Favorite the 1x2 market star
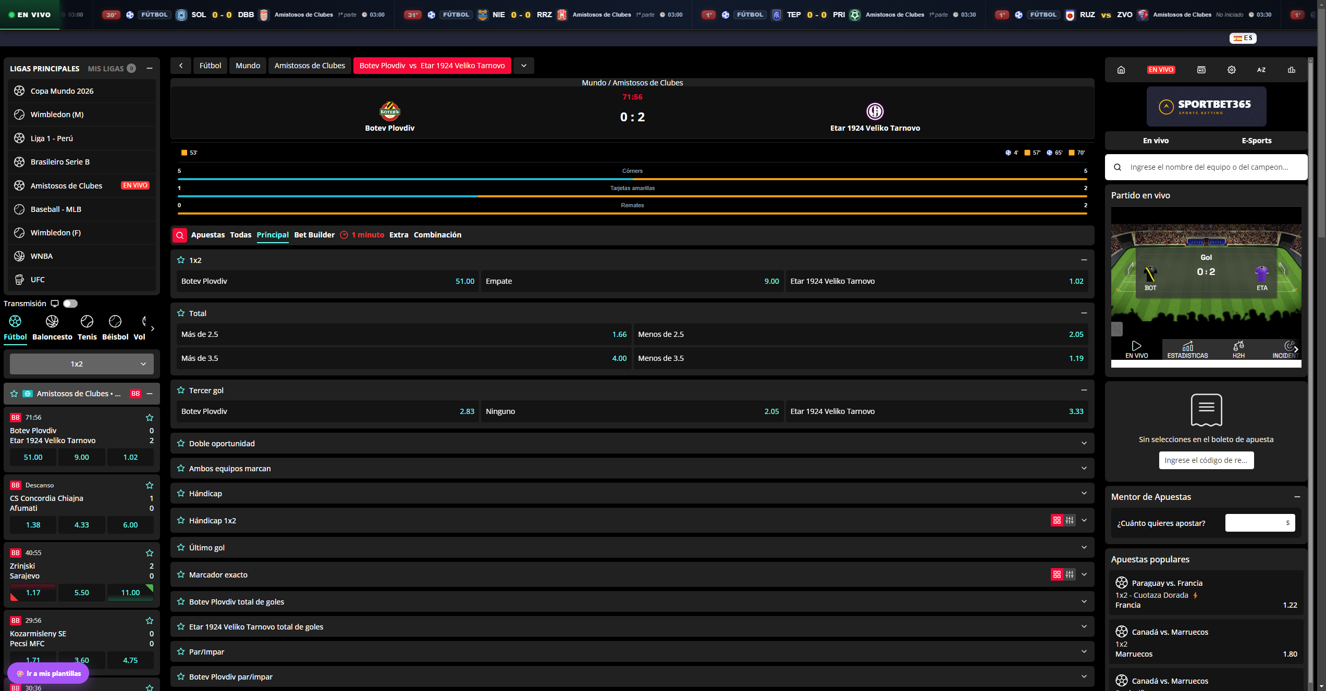 [181, 260]
